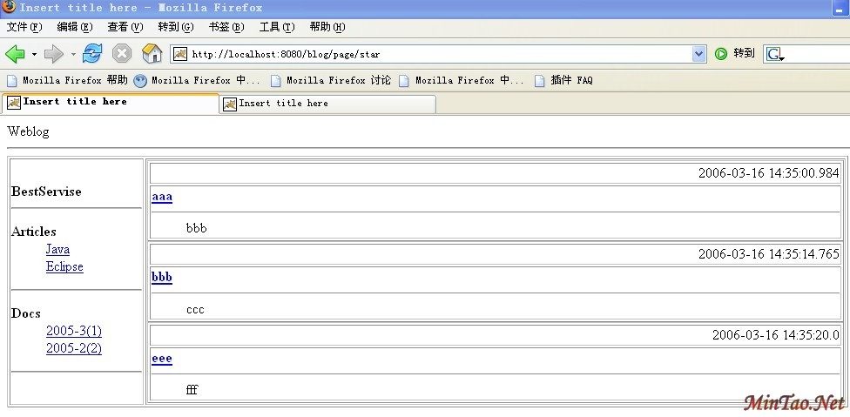Viewport: 850px width, 417px height.
Task: Open the 书签(B) bookmarks menu
Action: (x=226, y=27)
